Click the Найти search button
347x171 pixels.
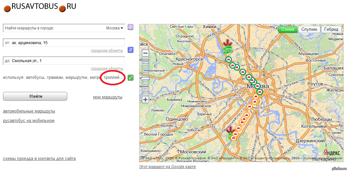click(35, 96)
